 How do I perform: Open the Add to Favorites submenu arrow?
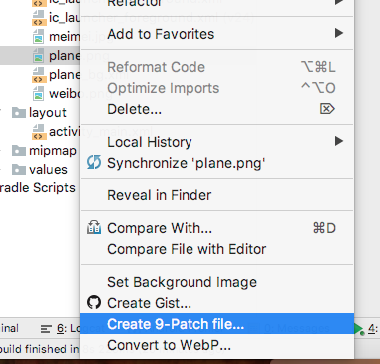[338, 33]
